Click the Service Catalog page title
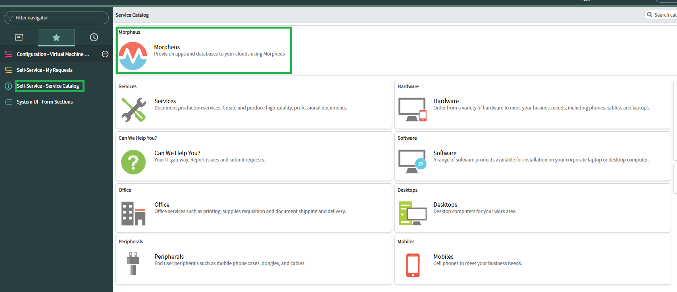The image size is (677, 292). 132,15
